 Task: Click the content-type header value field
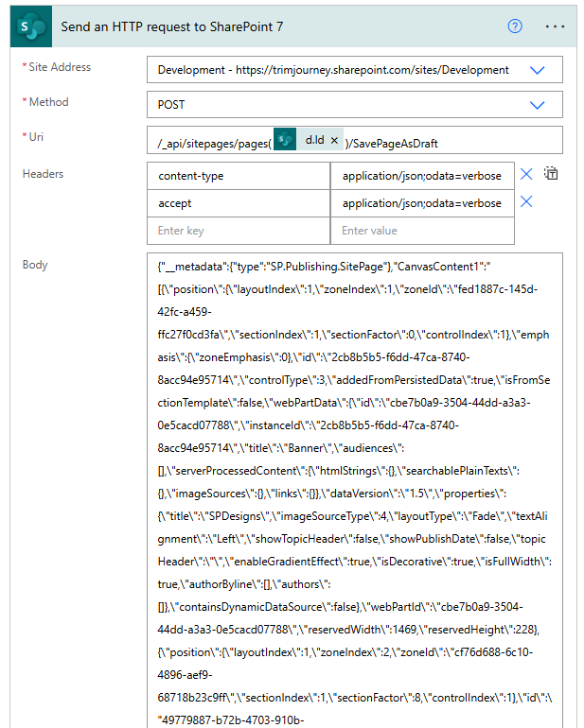[x=422, y=176]
